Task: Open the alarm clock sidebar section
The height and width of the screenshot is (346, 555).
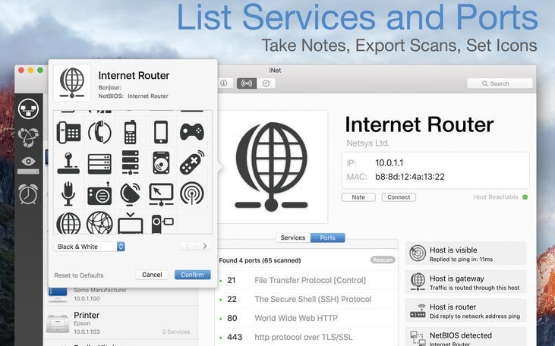Action: pos(29,193)
